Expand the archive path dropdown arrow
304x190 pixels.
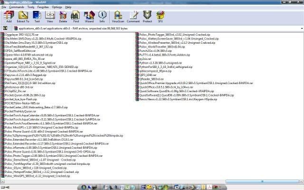coord(302,28)
